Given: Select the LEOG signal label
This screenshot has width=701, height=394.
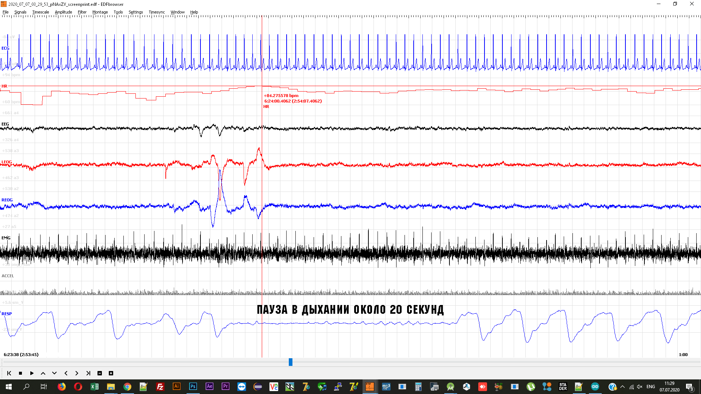Looking at the screenshot, I should tap(7, 162).
